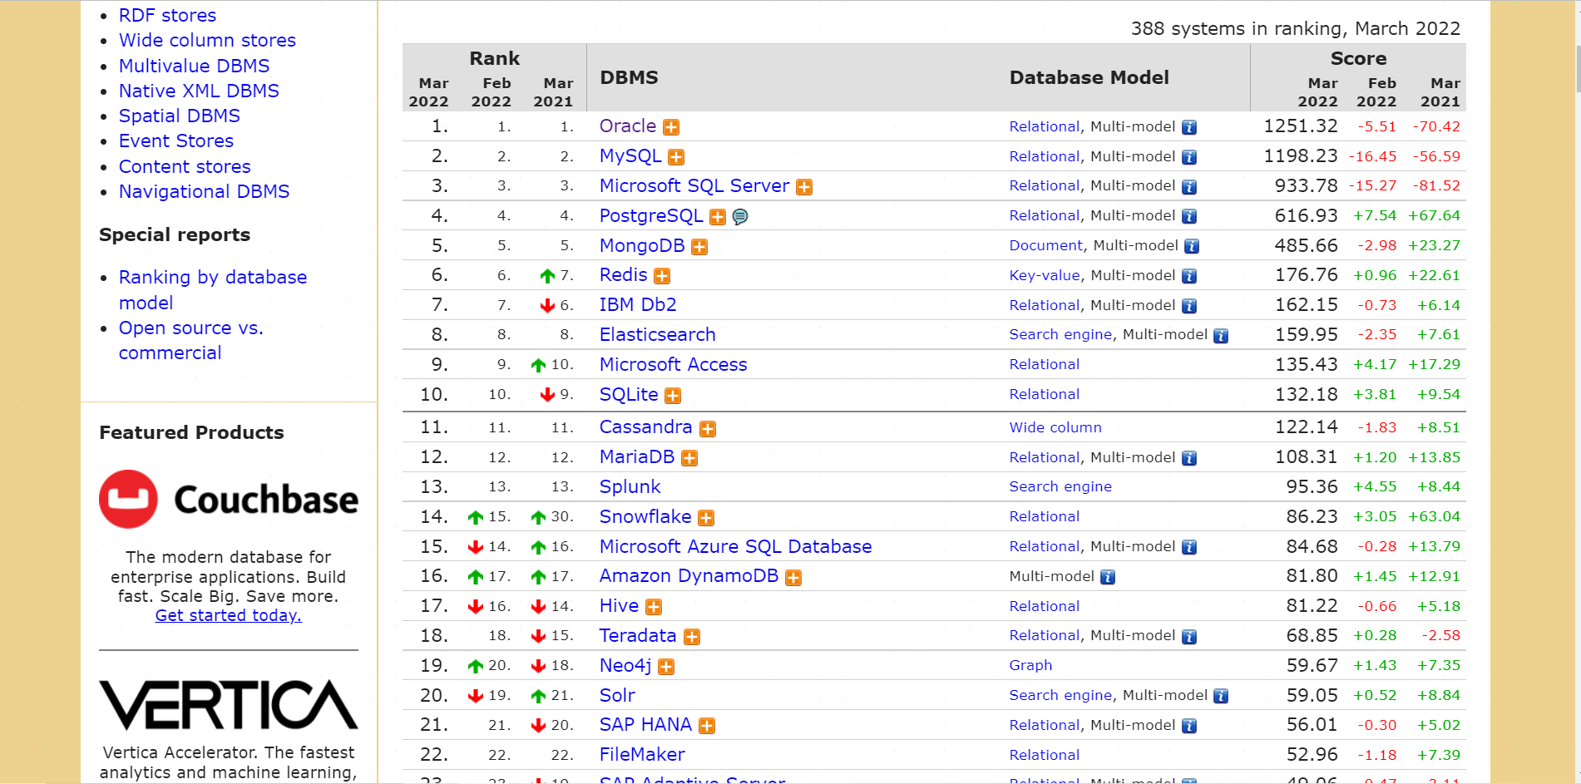This screenshot has height=784, width=1581.
Task: Click the plus icon beside Microsoft SQL Server
Action: [804, 187]
